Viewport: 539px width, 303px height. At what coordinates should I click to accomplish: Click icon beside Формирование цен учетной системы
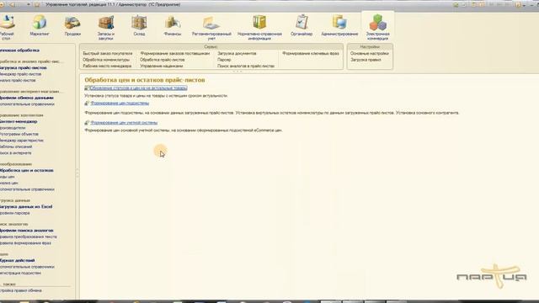pyautogui.click(x=87, y=123)
